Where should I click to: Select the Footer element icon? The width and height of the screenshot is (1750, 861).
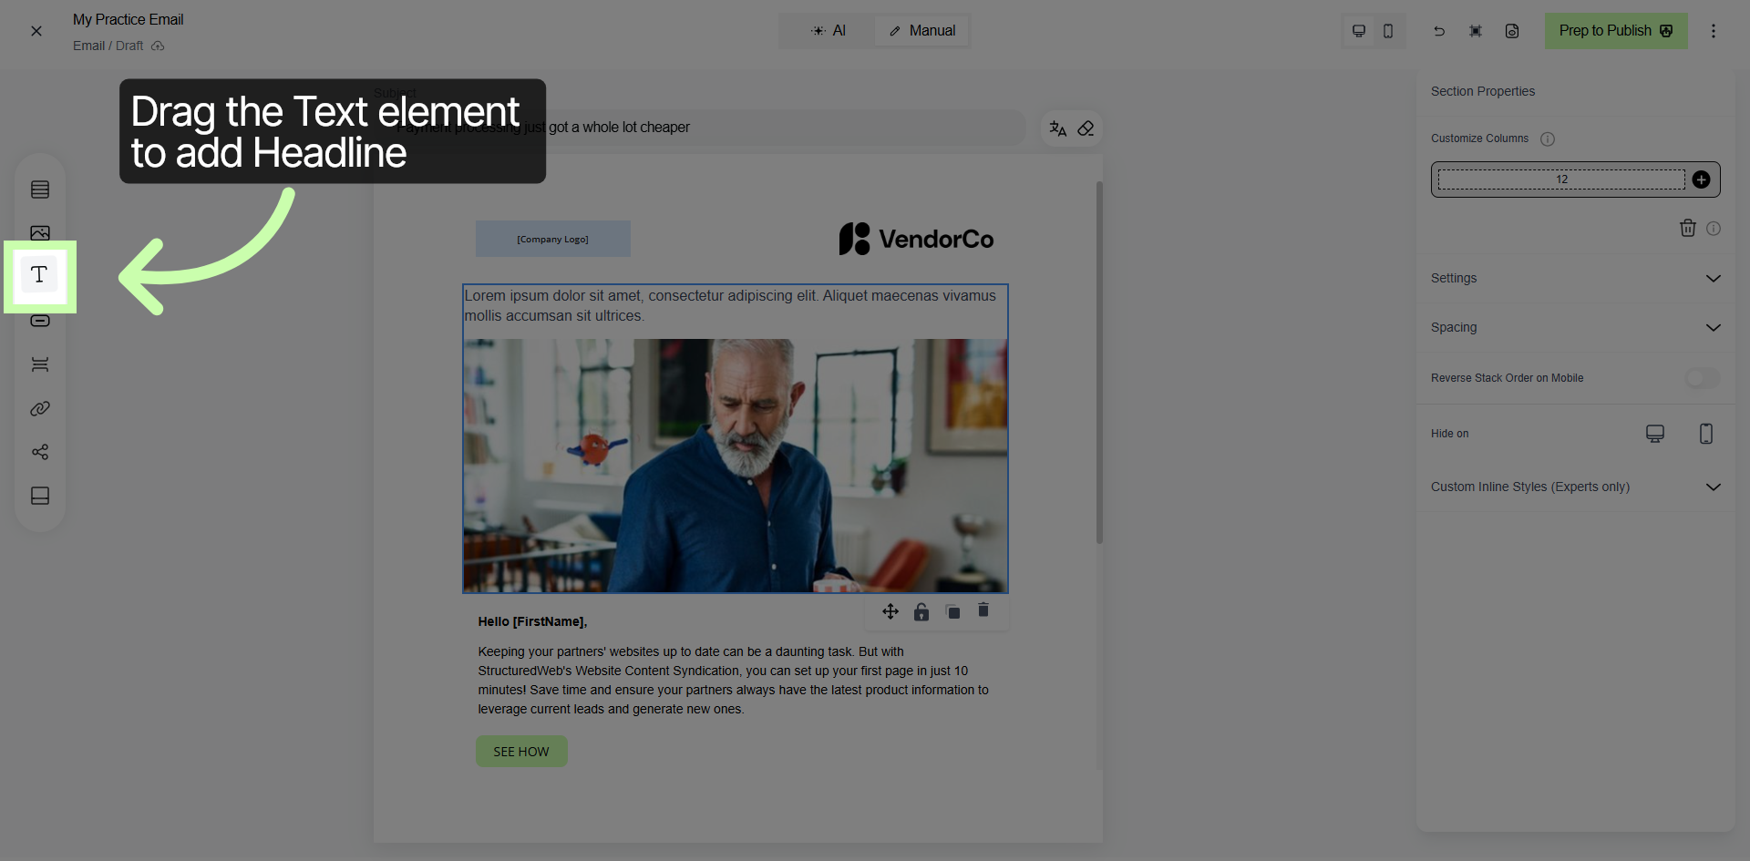tap(40, 496)
